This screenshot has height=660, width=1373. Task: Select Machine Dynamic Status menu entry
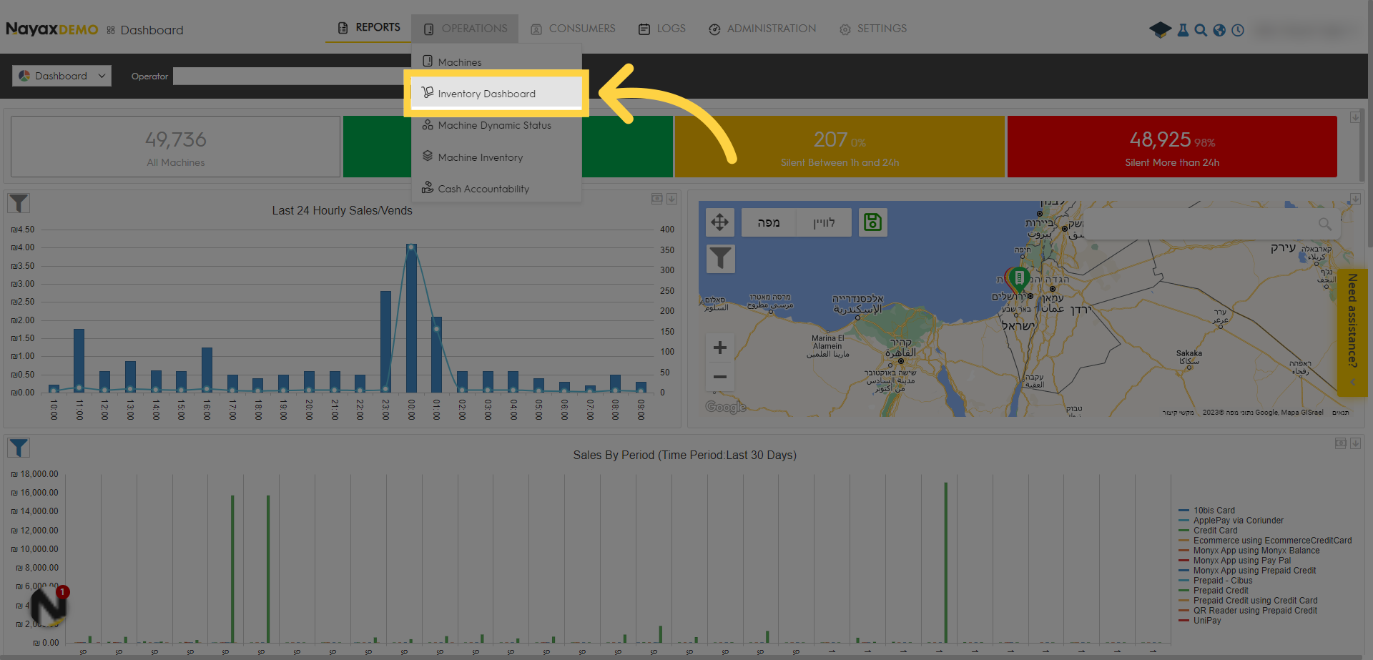tap(496, 125)
